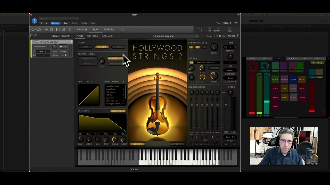Open the Stereo channel routing dropdown
This screenshot has width=330, height=185.
point(230,78)
